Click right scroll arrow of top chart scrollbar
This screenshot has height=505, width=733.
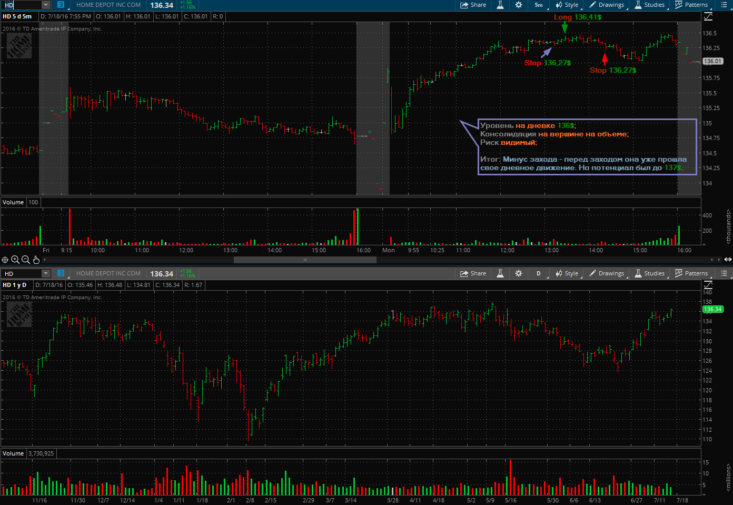[x=719, y=260]
